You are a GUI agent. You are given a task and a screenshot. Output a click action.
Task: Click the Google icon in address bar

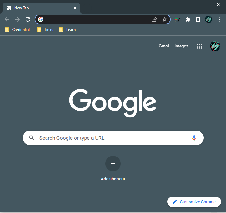click(x=41, y=19)
